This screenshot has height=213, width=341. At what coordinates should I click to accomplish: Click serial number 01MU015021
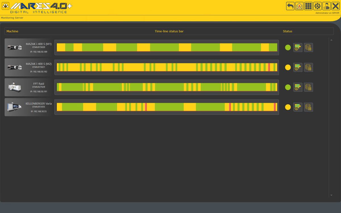(39, 67)
